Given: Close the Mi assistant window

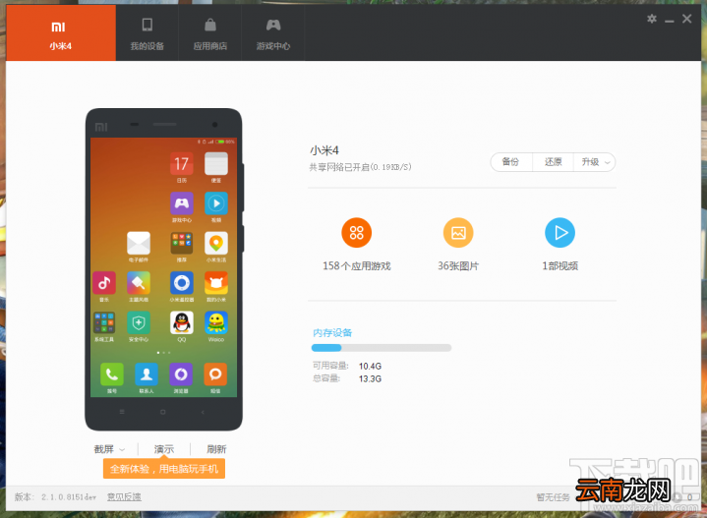Looking at the screenshot, I should tap(686, 19).
